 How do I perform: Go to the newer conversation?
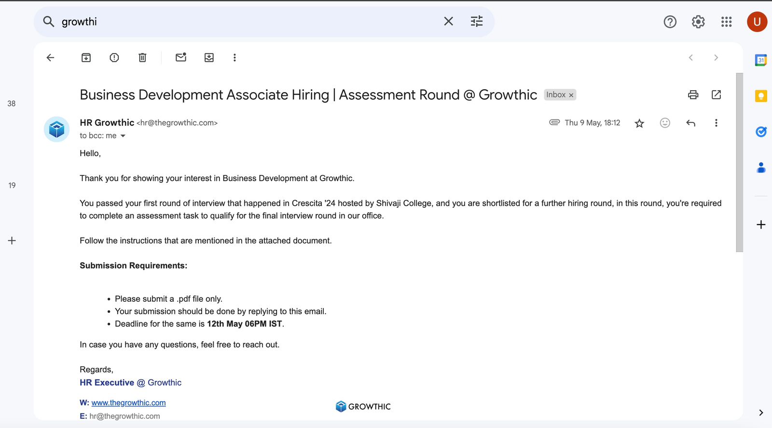[691, 58]
